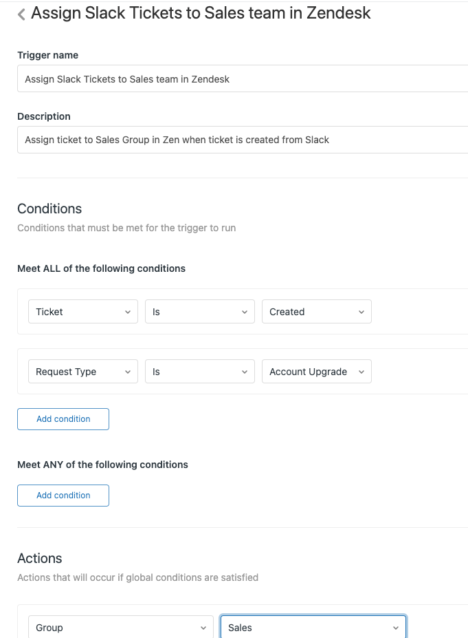Click into the Trigger name text field
The width and height of the screenshot is (468, 638).
(243, 79)
